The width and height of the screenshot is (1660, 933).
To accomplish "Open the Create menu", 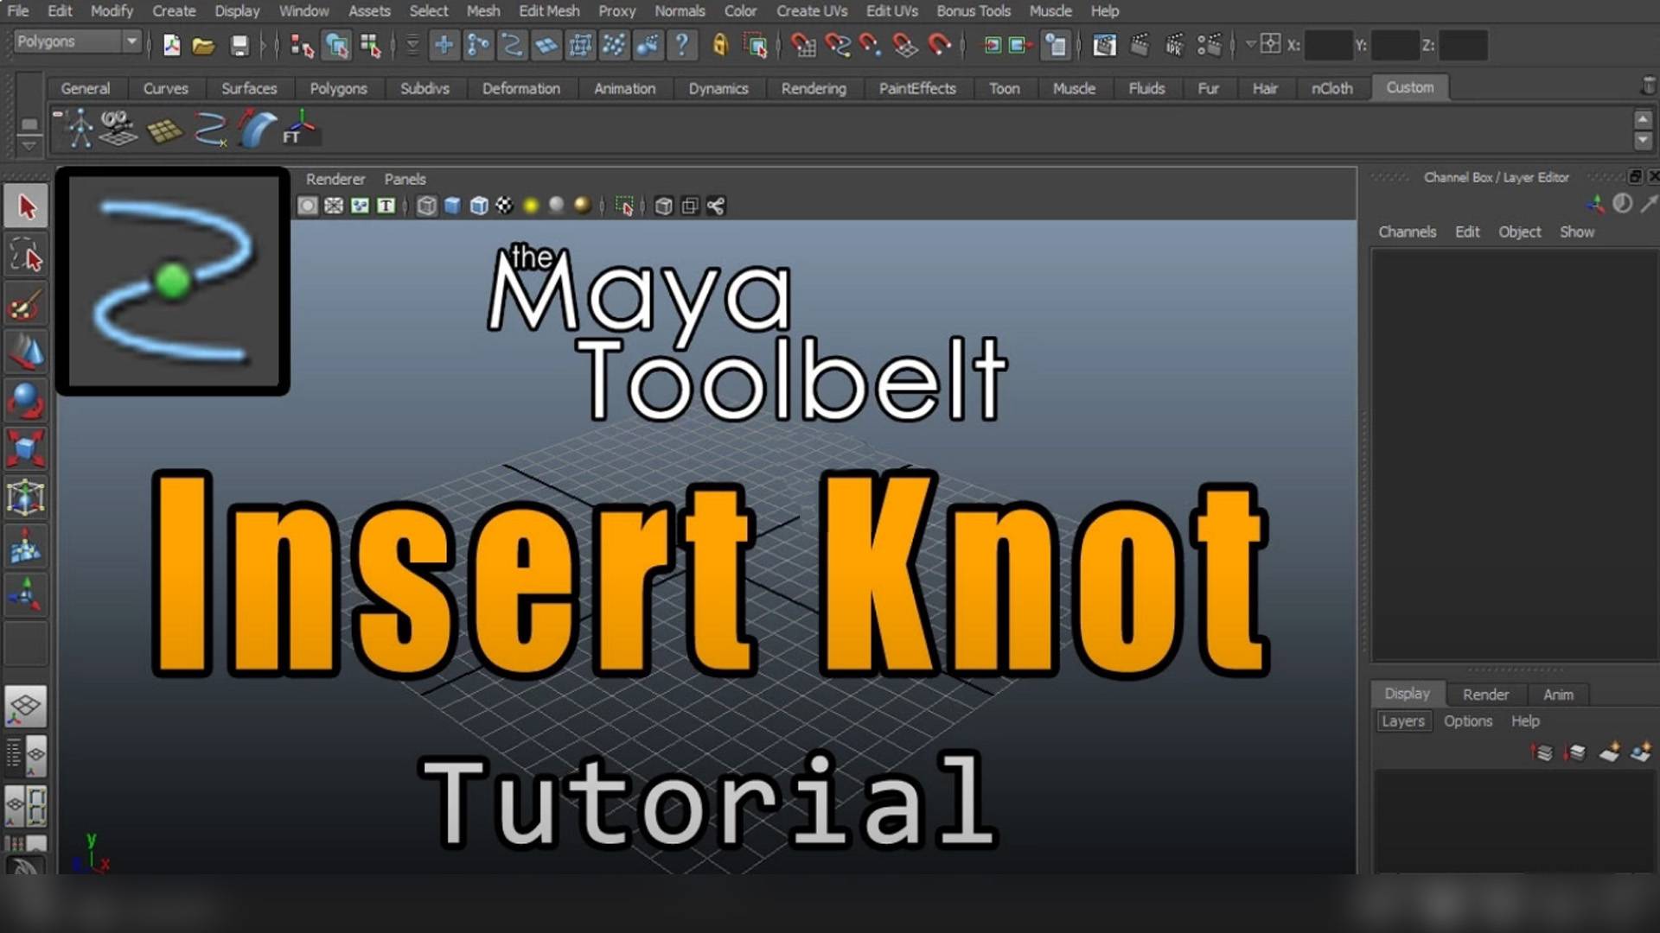I will 174,11.
